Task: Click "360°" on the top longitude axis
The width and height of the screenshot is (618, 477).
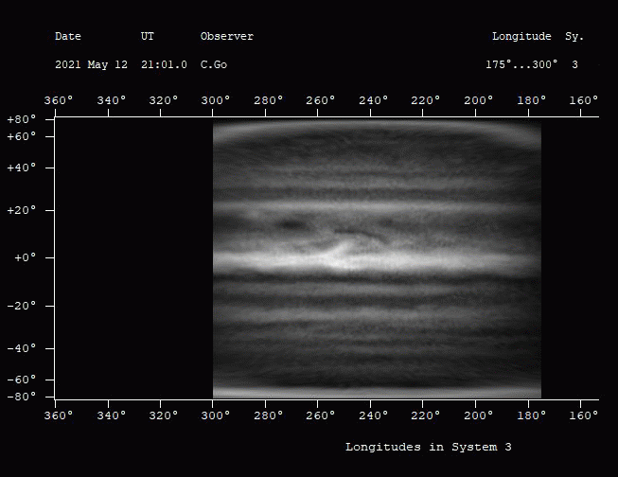Action: point(59,100)
